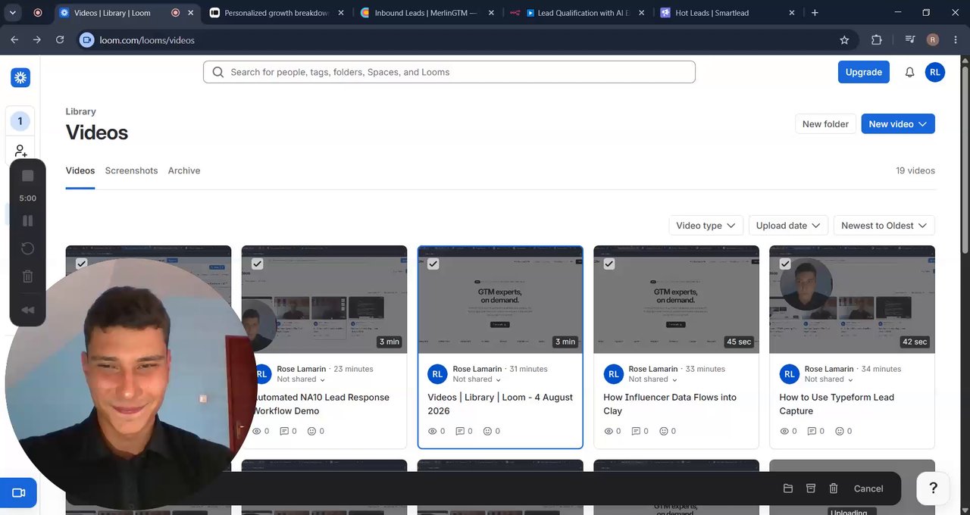This screenshot has height=515, width=970.
Task: Open the Newest to Oldest sort dropdown
Action: (x=884, y=226)
